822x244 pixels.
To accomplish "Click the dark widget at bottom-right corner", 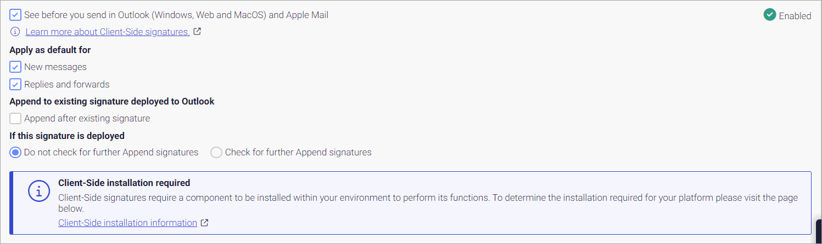I will pyautogui.click(x=818, y=231).
